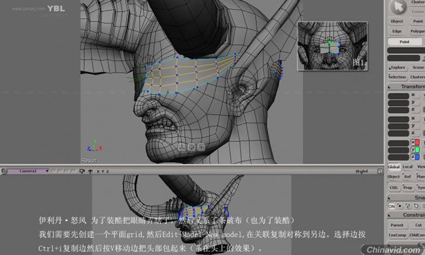The width and height of the screenshot is (425, 255).
Task: Click the maximize viewport icon beside Shaded
Action: coord(379,171)
